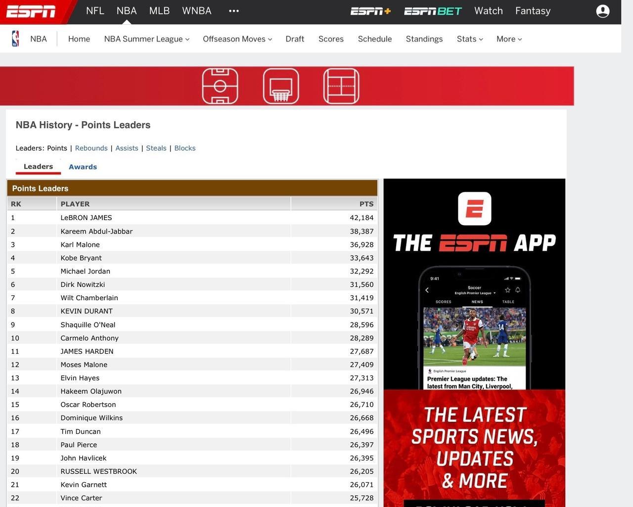633x507 pixels.
Task: Click the PLAYER column header
Action: 75,204
